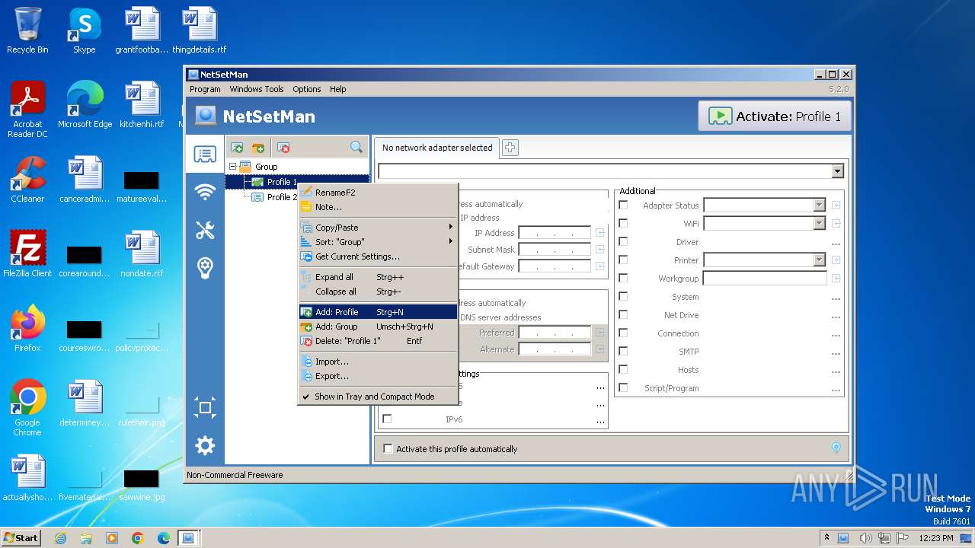The width and height of the screenshot is (975, 548).
Task: Click the Subnet Mask input field
Action: point(555,250)
